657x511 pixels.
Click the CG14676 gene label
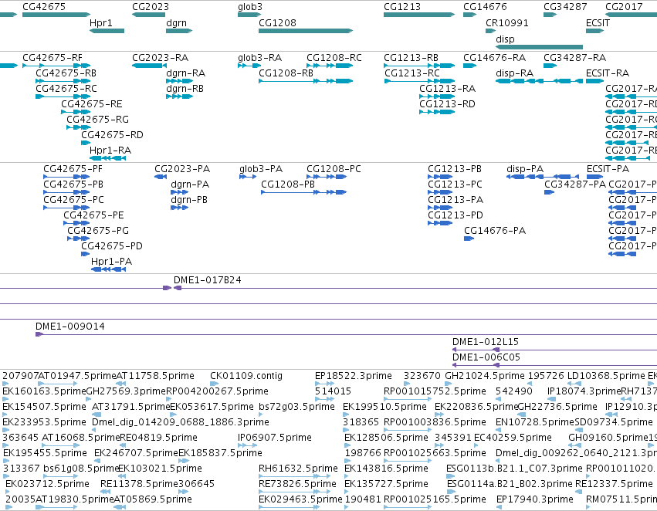(x=485, y=7)
